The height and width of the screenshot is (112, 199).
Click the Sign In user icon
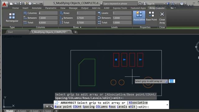[x=145, y=3]
